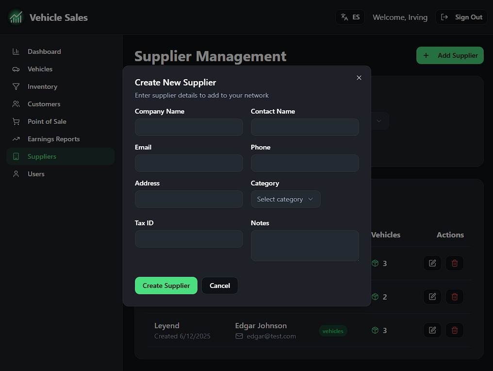Viewport: 493px width, 371px height.
Task: Edit the supplier with 2 vehicles
Action: click(x=432, y=296)
